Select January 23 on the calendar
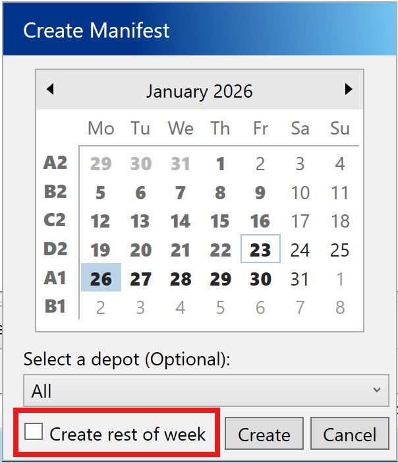 pyautogui.click(x=260, y=250)
